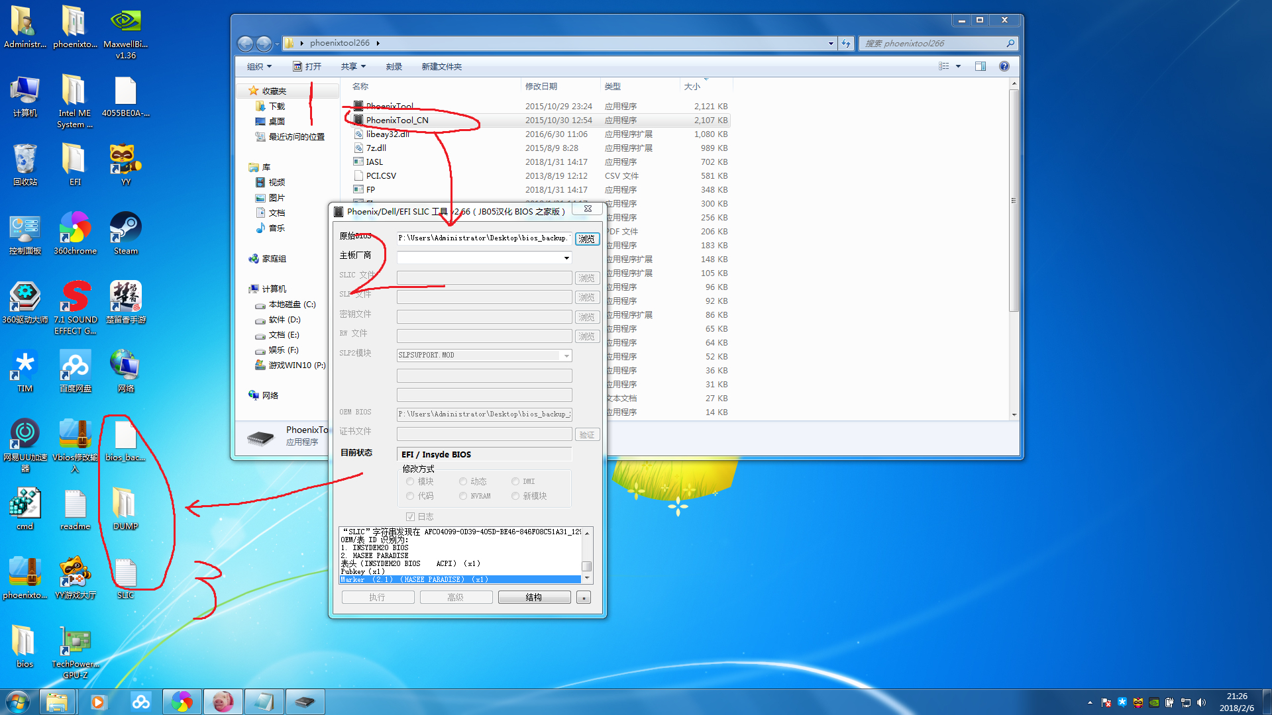The image size is (1272, 715).
Task: Open explorer help question mark icon
Action: pyautogui.click(x=1004, y=66)
